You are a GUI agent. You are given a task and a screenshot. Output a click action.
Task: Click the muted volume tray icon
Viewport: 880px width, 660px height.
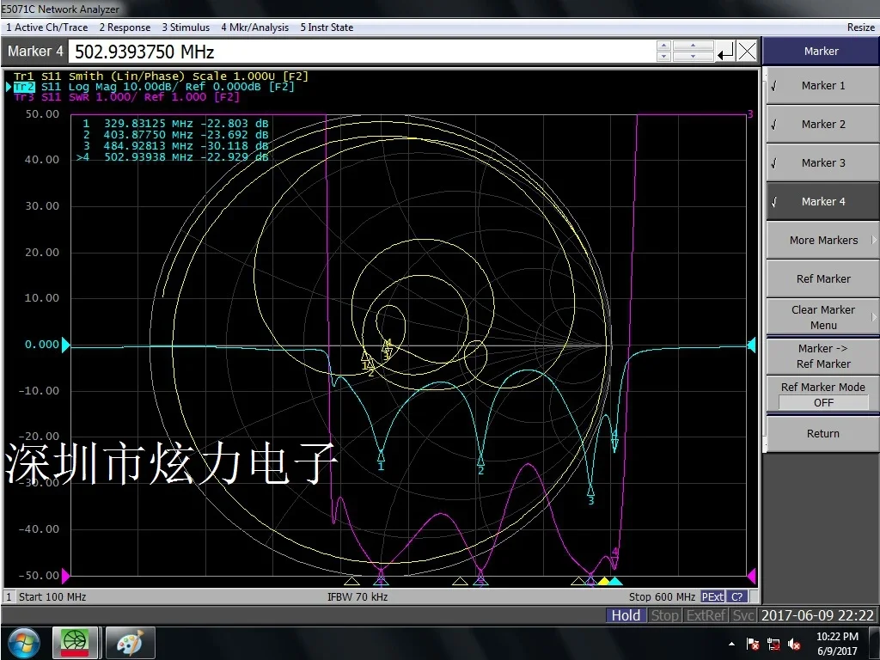pyautogui.click(x=793, y=644)
